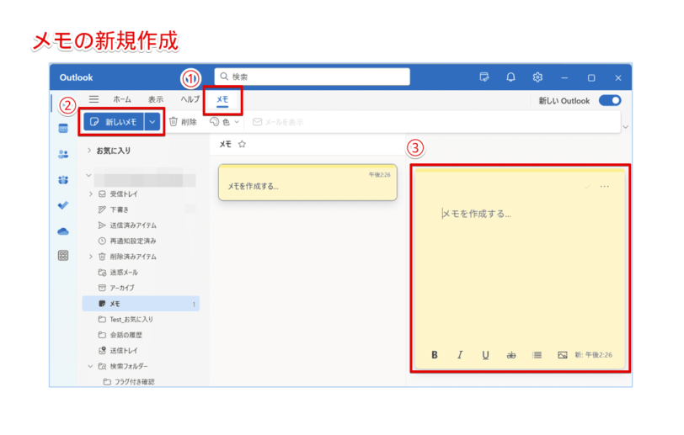The height and width of the screenshot is (435, 684).
Task: Select the 削除済みアイテム folder row
Action: (x=141, y=257)
